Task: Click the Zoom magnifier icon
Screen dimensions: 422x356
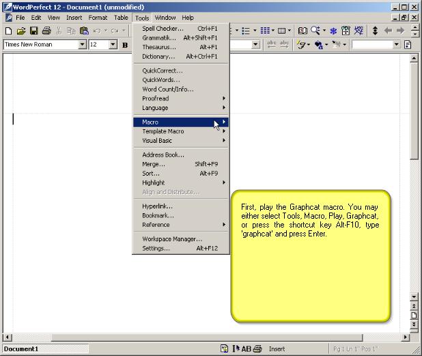Action: pos(315,31)
